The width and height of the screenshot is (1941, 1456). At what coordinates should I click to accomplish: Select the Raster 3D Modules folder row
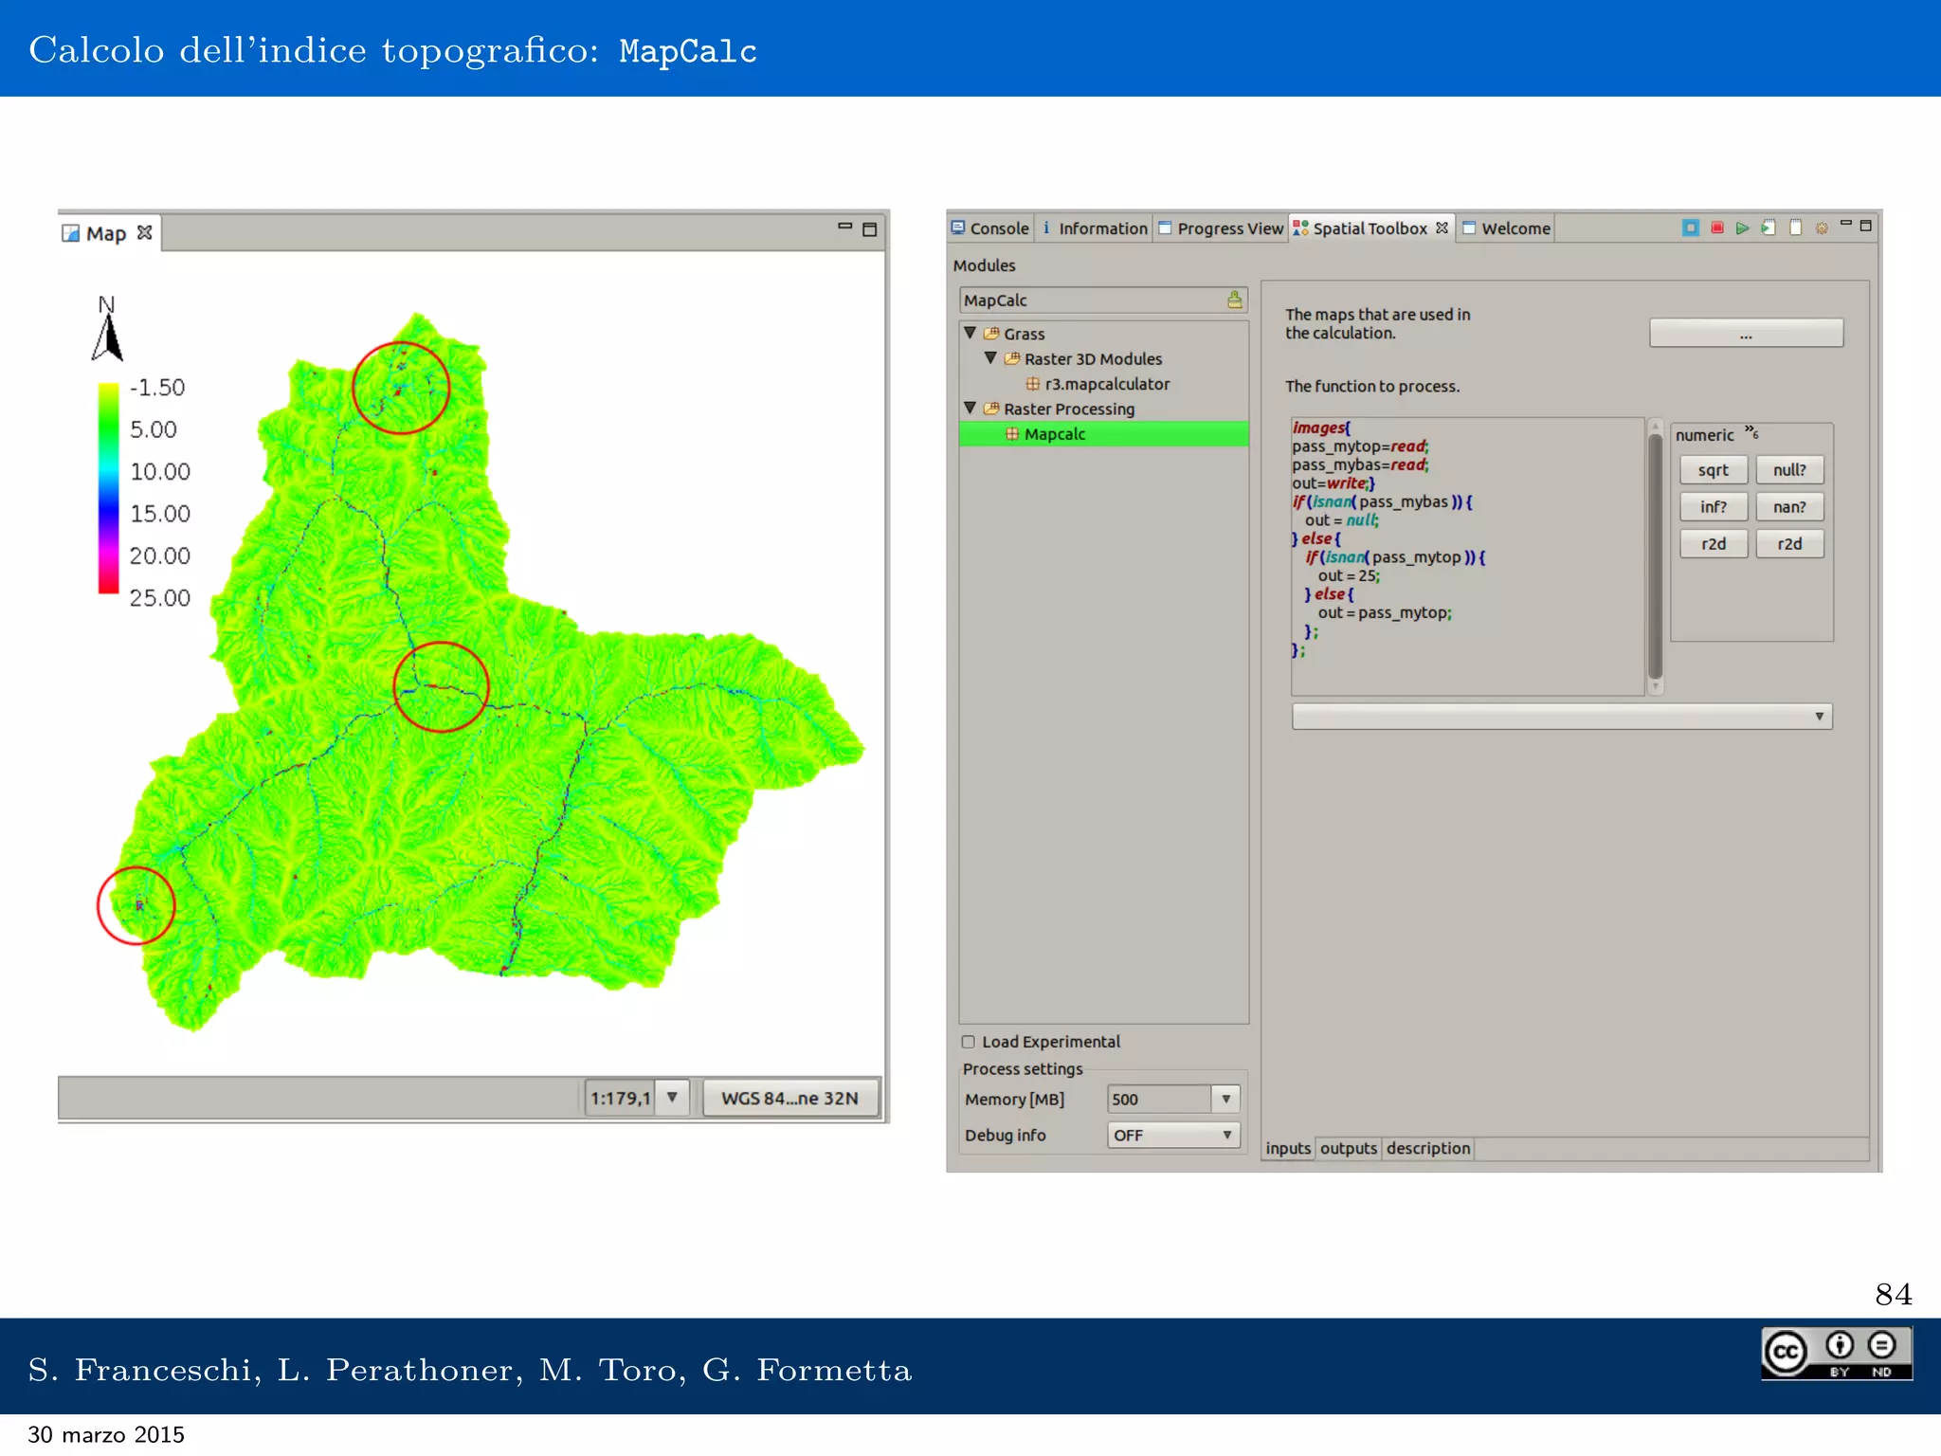(1092, 359)
